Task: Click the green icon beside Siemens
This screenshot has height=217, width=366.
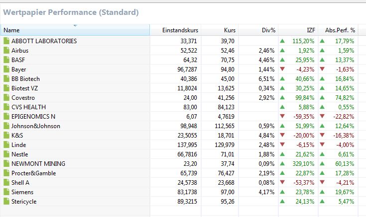Action: coord(6,192)
